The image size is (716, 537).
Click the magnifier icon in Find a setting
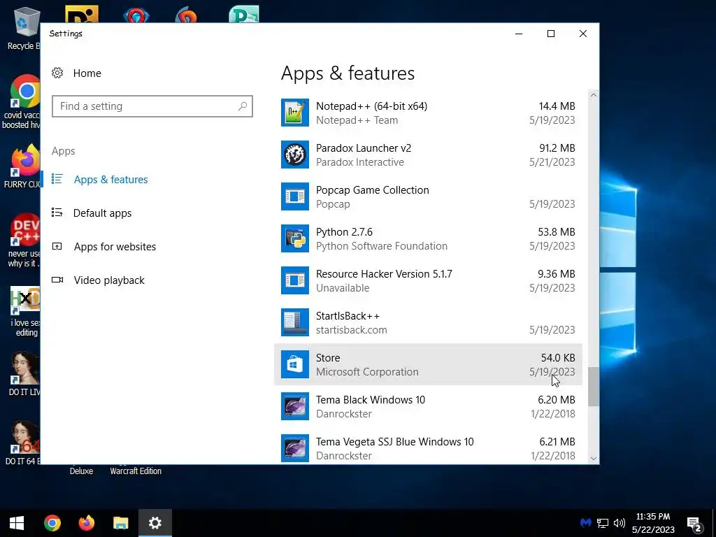243,106
